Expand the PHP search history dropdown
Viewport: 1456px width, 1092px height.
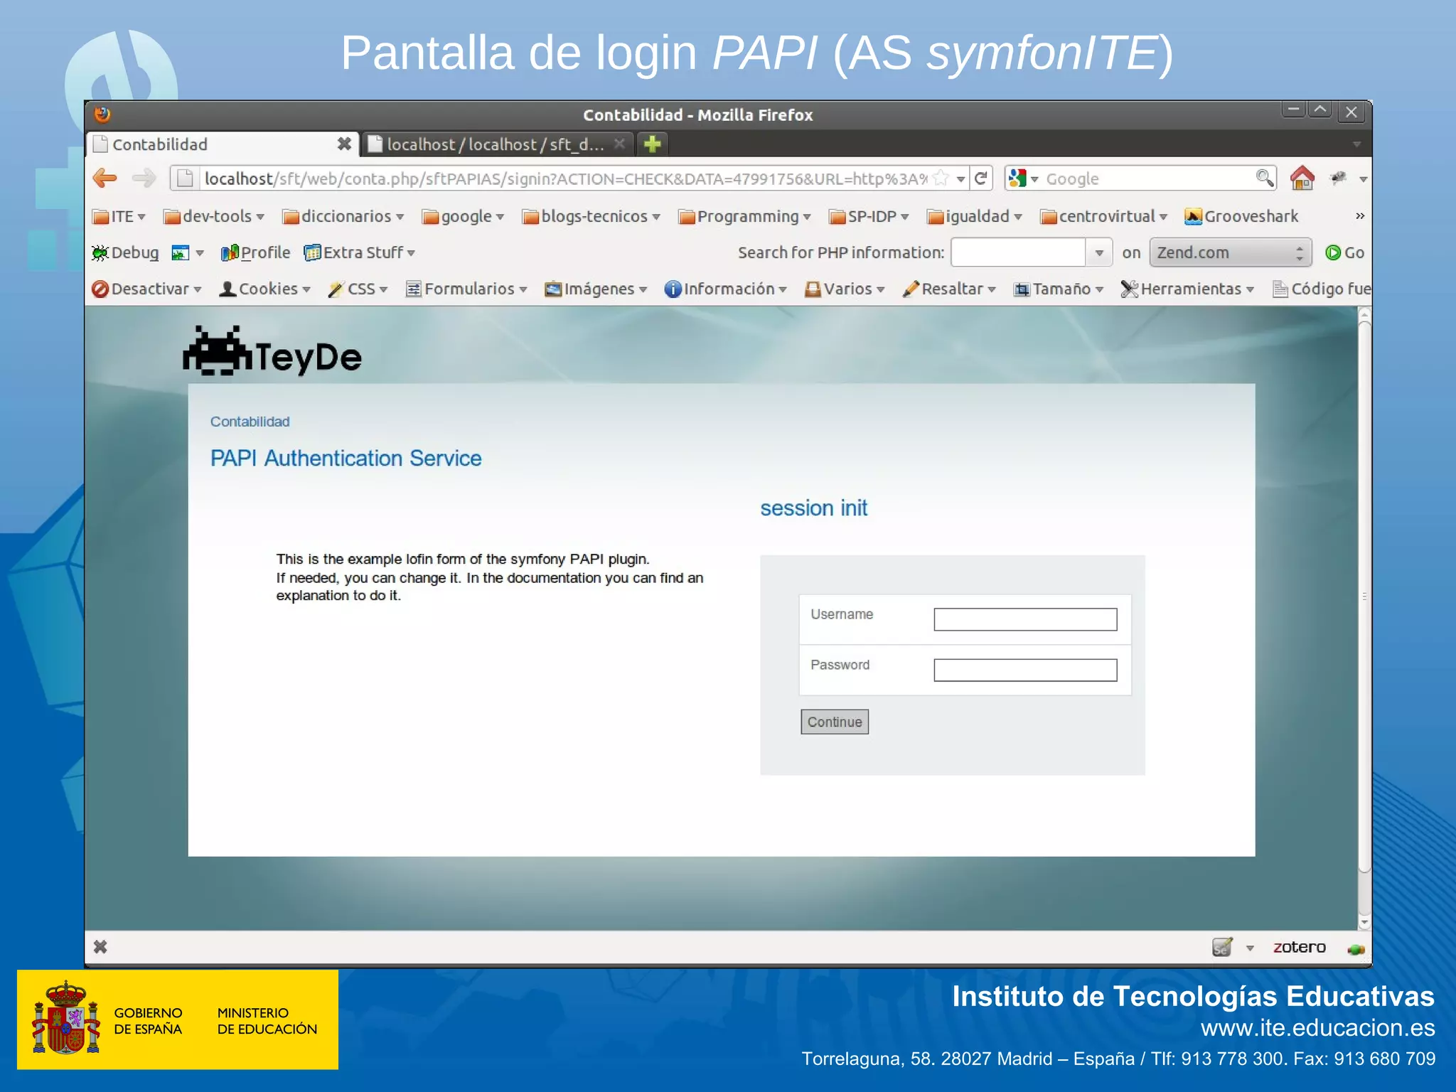pyautogui.click(x=1099, y=253)
